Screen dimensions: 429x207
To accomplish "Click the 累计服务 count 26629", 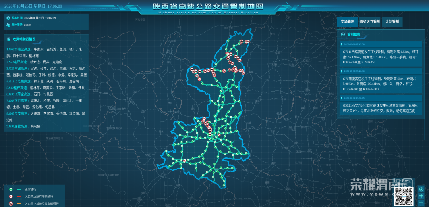I will pos(28,25).
